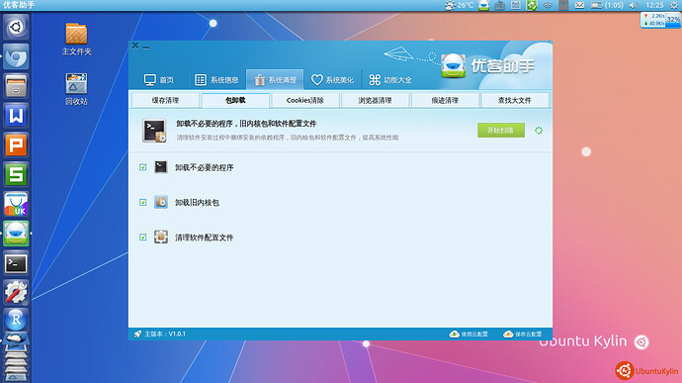This screenshot has height=383, width=682.
Task: Open the mail indicator in top panel
Action: [x=579, y=5]
